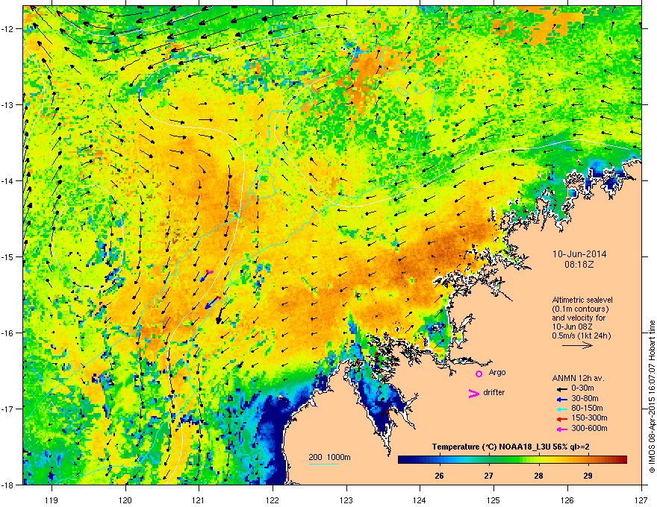Image resolution: width=657 pixels, height=507 pixels.
Task: Click the magenta Argo circle symbol in legend
Action: [x=479, y=374]
